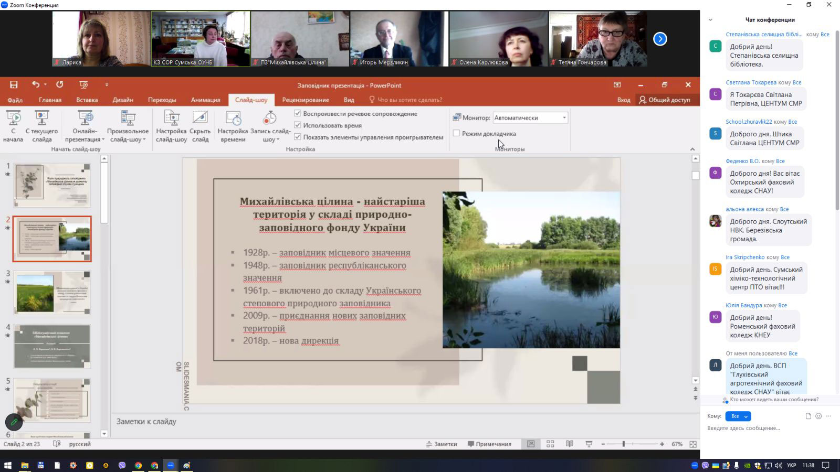Click the zoom-out minus button

tap(603, 444)
